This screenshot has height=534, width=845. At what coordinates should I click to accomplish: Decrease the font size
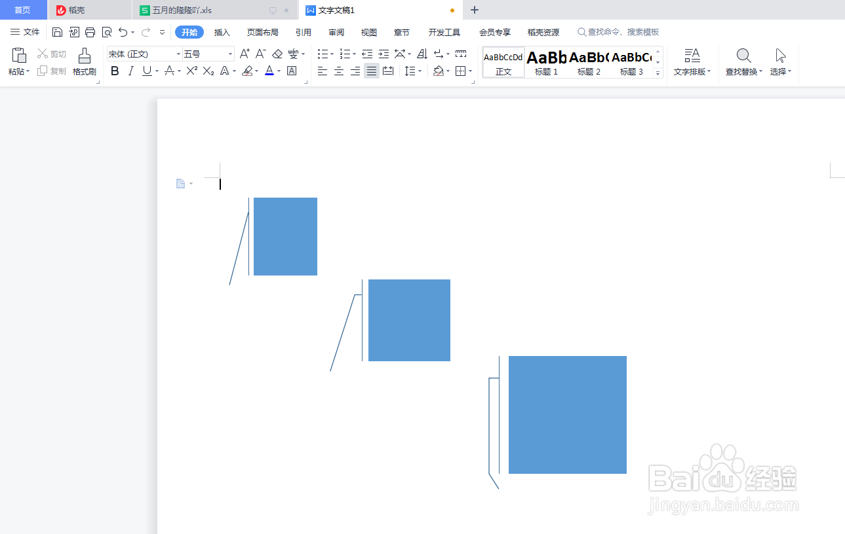point(261,54)
